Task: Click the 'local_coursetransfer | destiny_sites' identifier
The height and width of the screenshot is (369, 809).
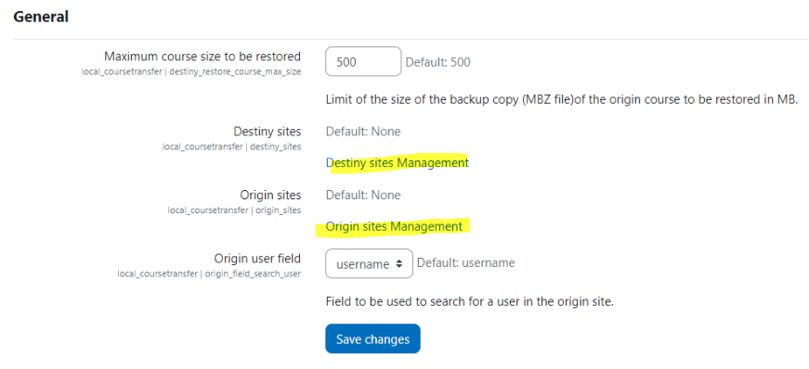Action: pyautogui.click(x=231, y=146)
